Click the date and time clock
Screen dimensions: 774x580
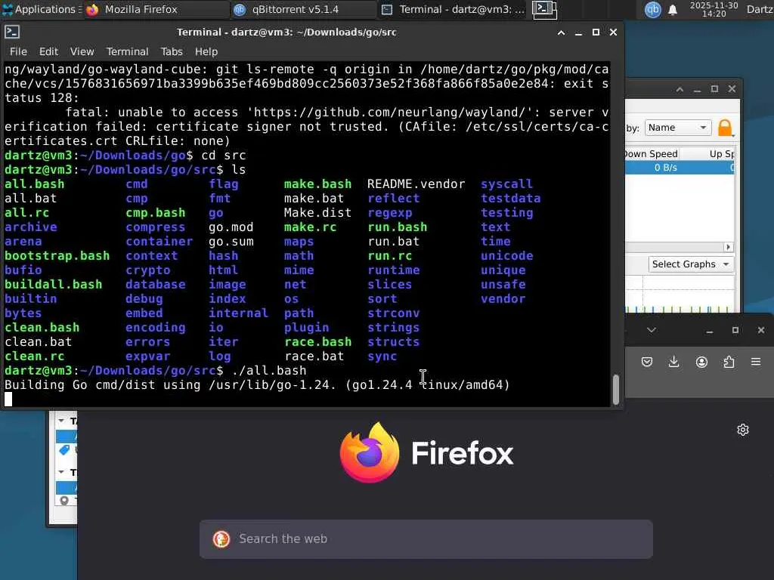[714, 9]
